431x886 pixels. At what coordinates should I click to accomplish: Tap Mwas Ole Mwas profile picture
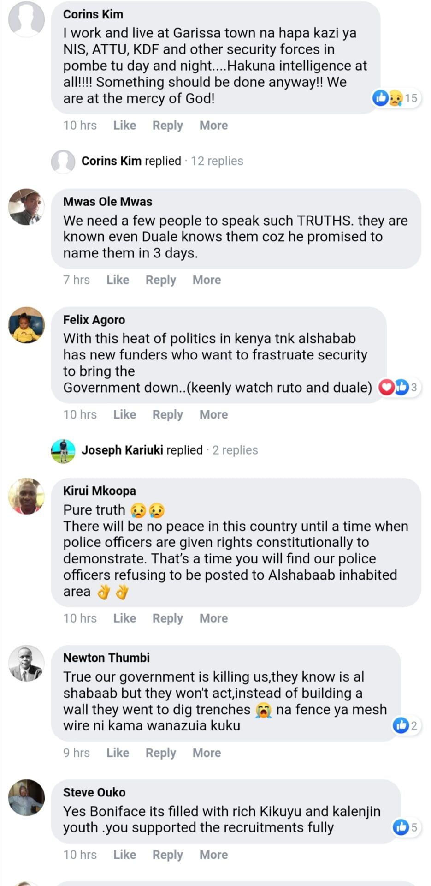[x=26, y=207]
